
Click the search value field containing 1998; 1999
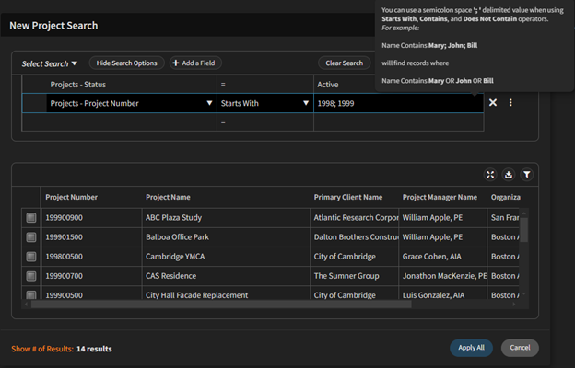[396, 104]
